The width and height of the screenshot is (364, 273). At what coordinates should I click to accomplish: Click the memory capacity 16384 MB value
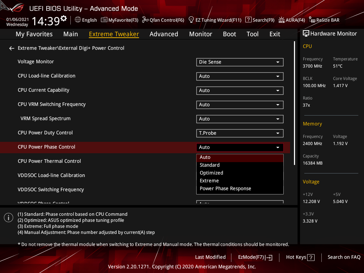pos(312,163)
